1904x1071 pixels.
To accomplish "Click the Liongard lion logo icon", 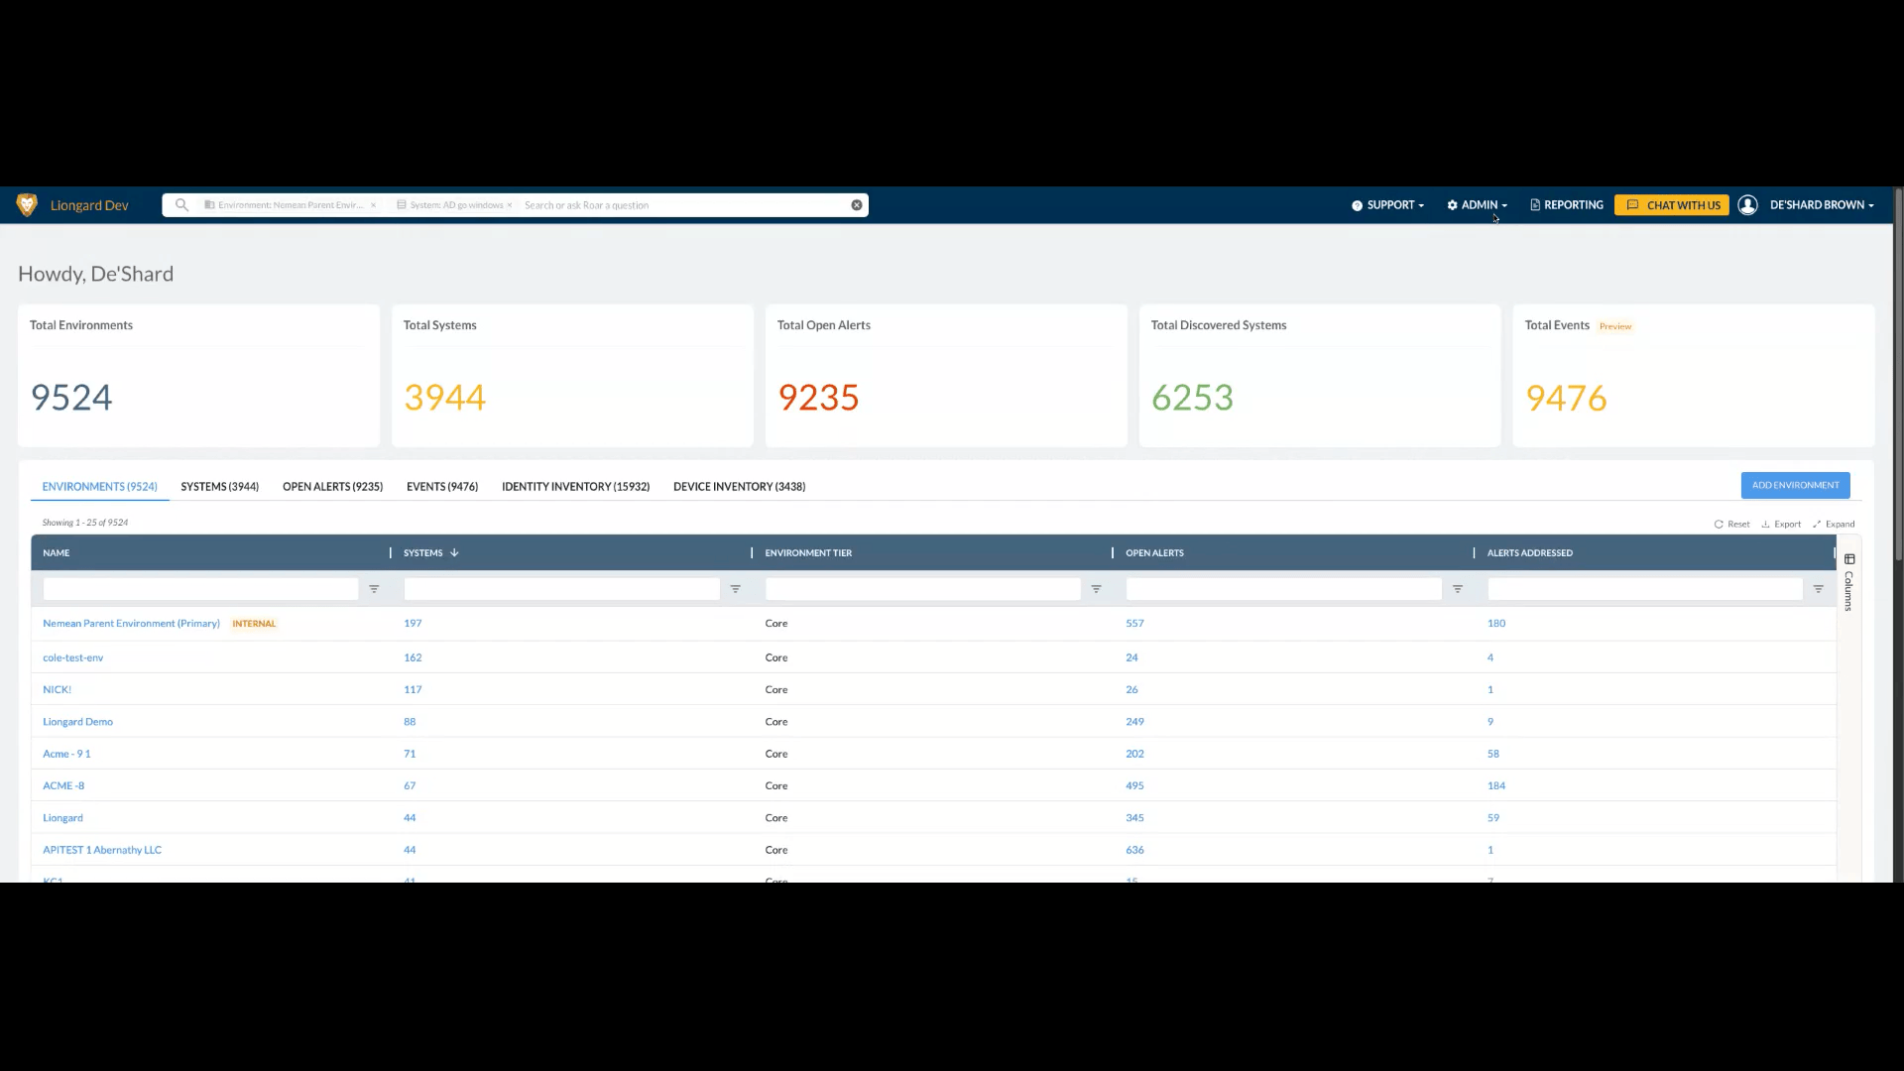I will pos(27,205).
